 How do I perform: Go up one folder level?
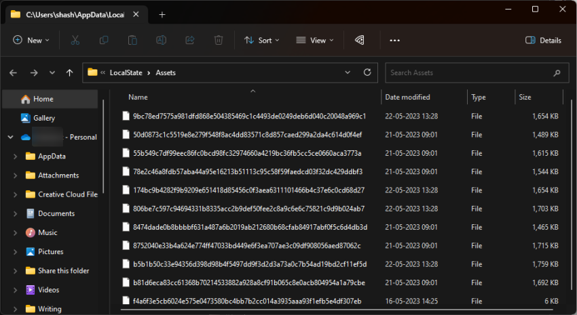[x=69, y=72]
